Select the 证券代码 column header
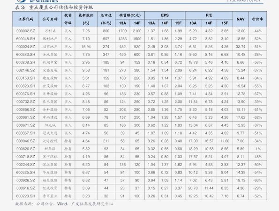The height and width of the screenshot is (211, 279). click(x=26, y=19)
